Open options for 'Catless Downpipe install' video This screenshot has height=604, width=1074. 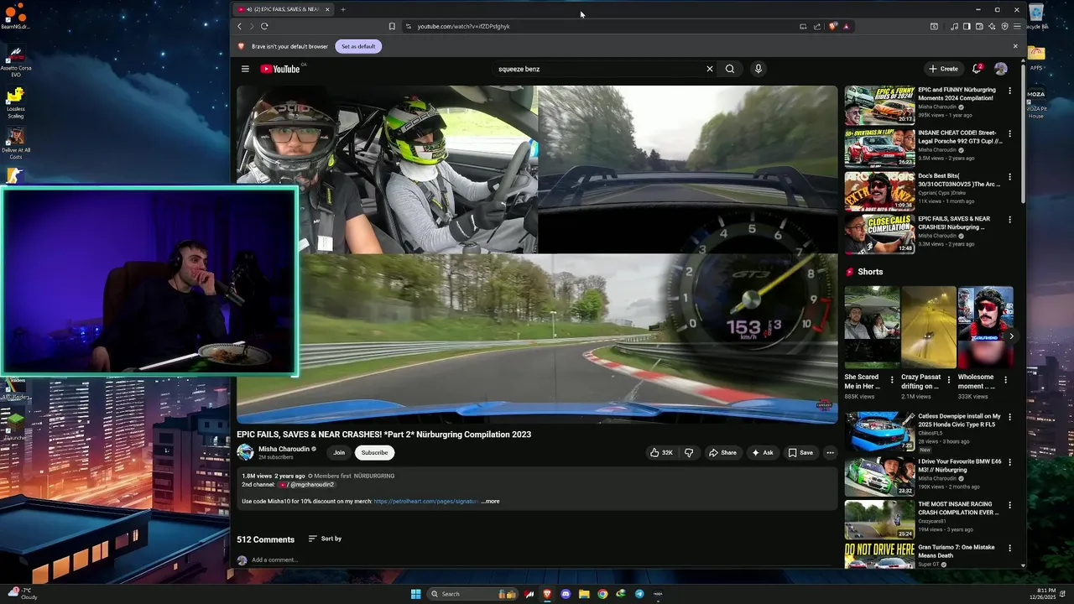click(1009, 417)
